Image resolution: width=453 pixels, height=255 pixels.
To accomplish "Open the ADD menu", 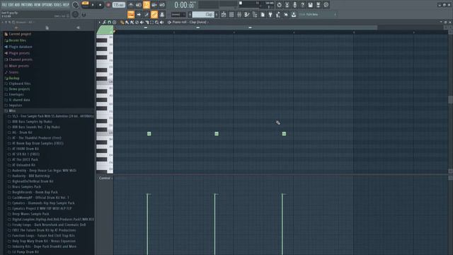I will tap(17, 5).
